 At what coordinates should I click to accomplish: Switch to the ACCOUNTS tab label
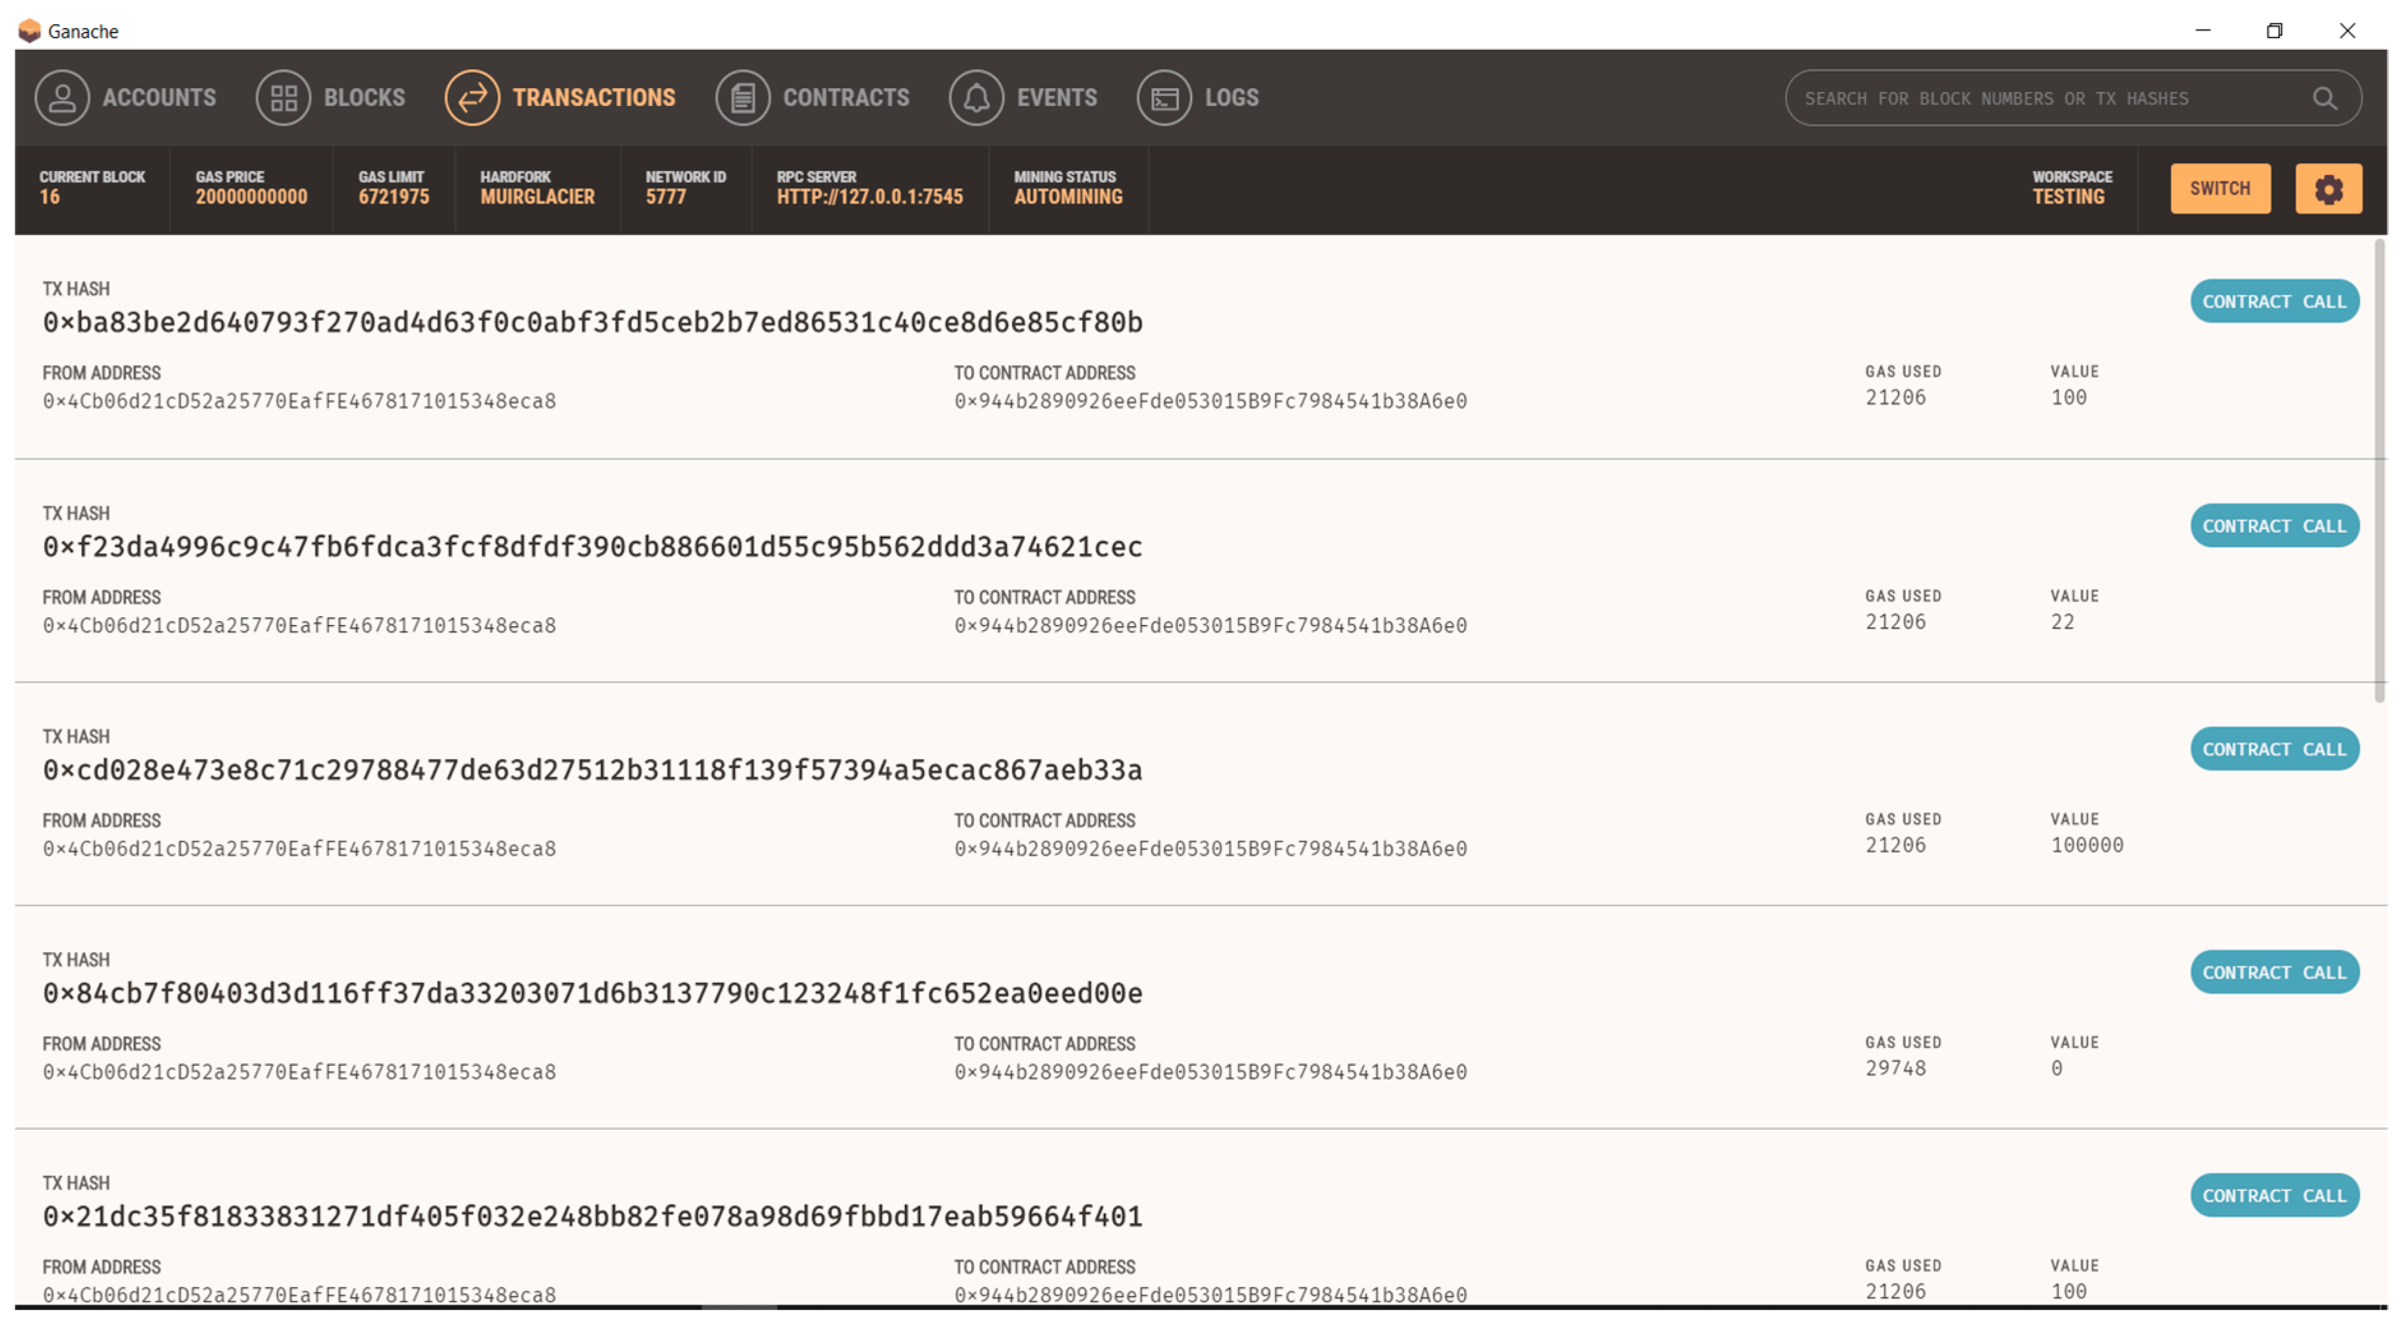(x=159, y=97)
